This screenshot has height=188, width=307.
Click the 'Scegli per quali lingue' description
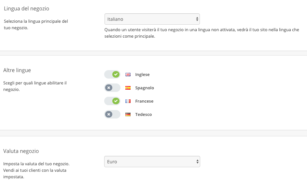(x=35, y=86)
